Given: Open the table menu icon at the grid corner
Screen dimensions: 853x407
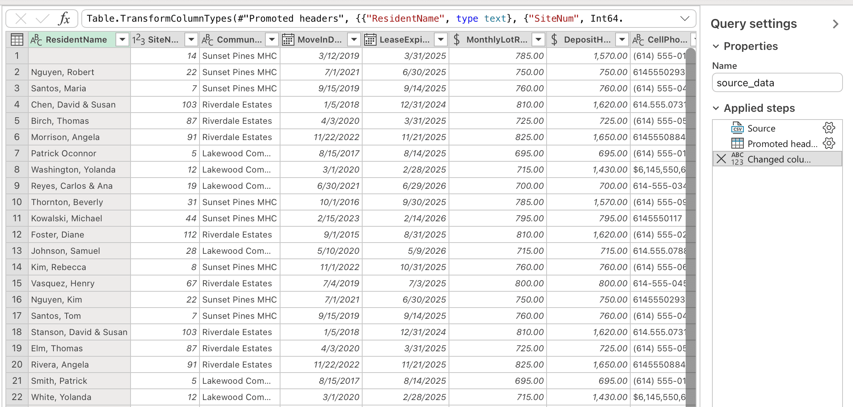Looking at the screenshot, I should pos(17,39).
